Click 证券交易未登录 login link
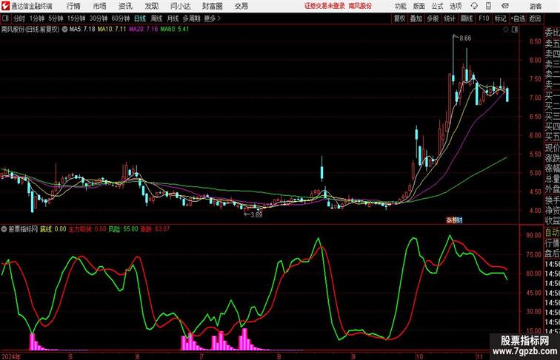The width and height of the screenshot is (560, 360). coord(324,6)
